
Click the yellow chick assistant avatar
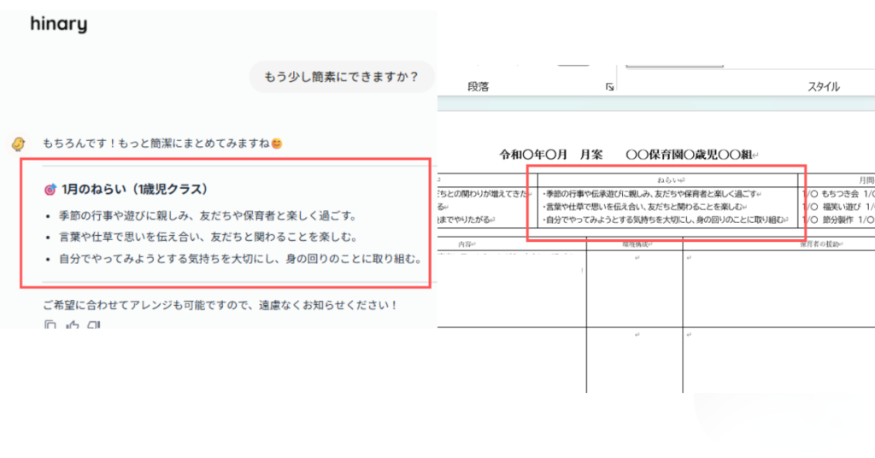click(x=19, y=144)
